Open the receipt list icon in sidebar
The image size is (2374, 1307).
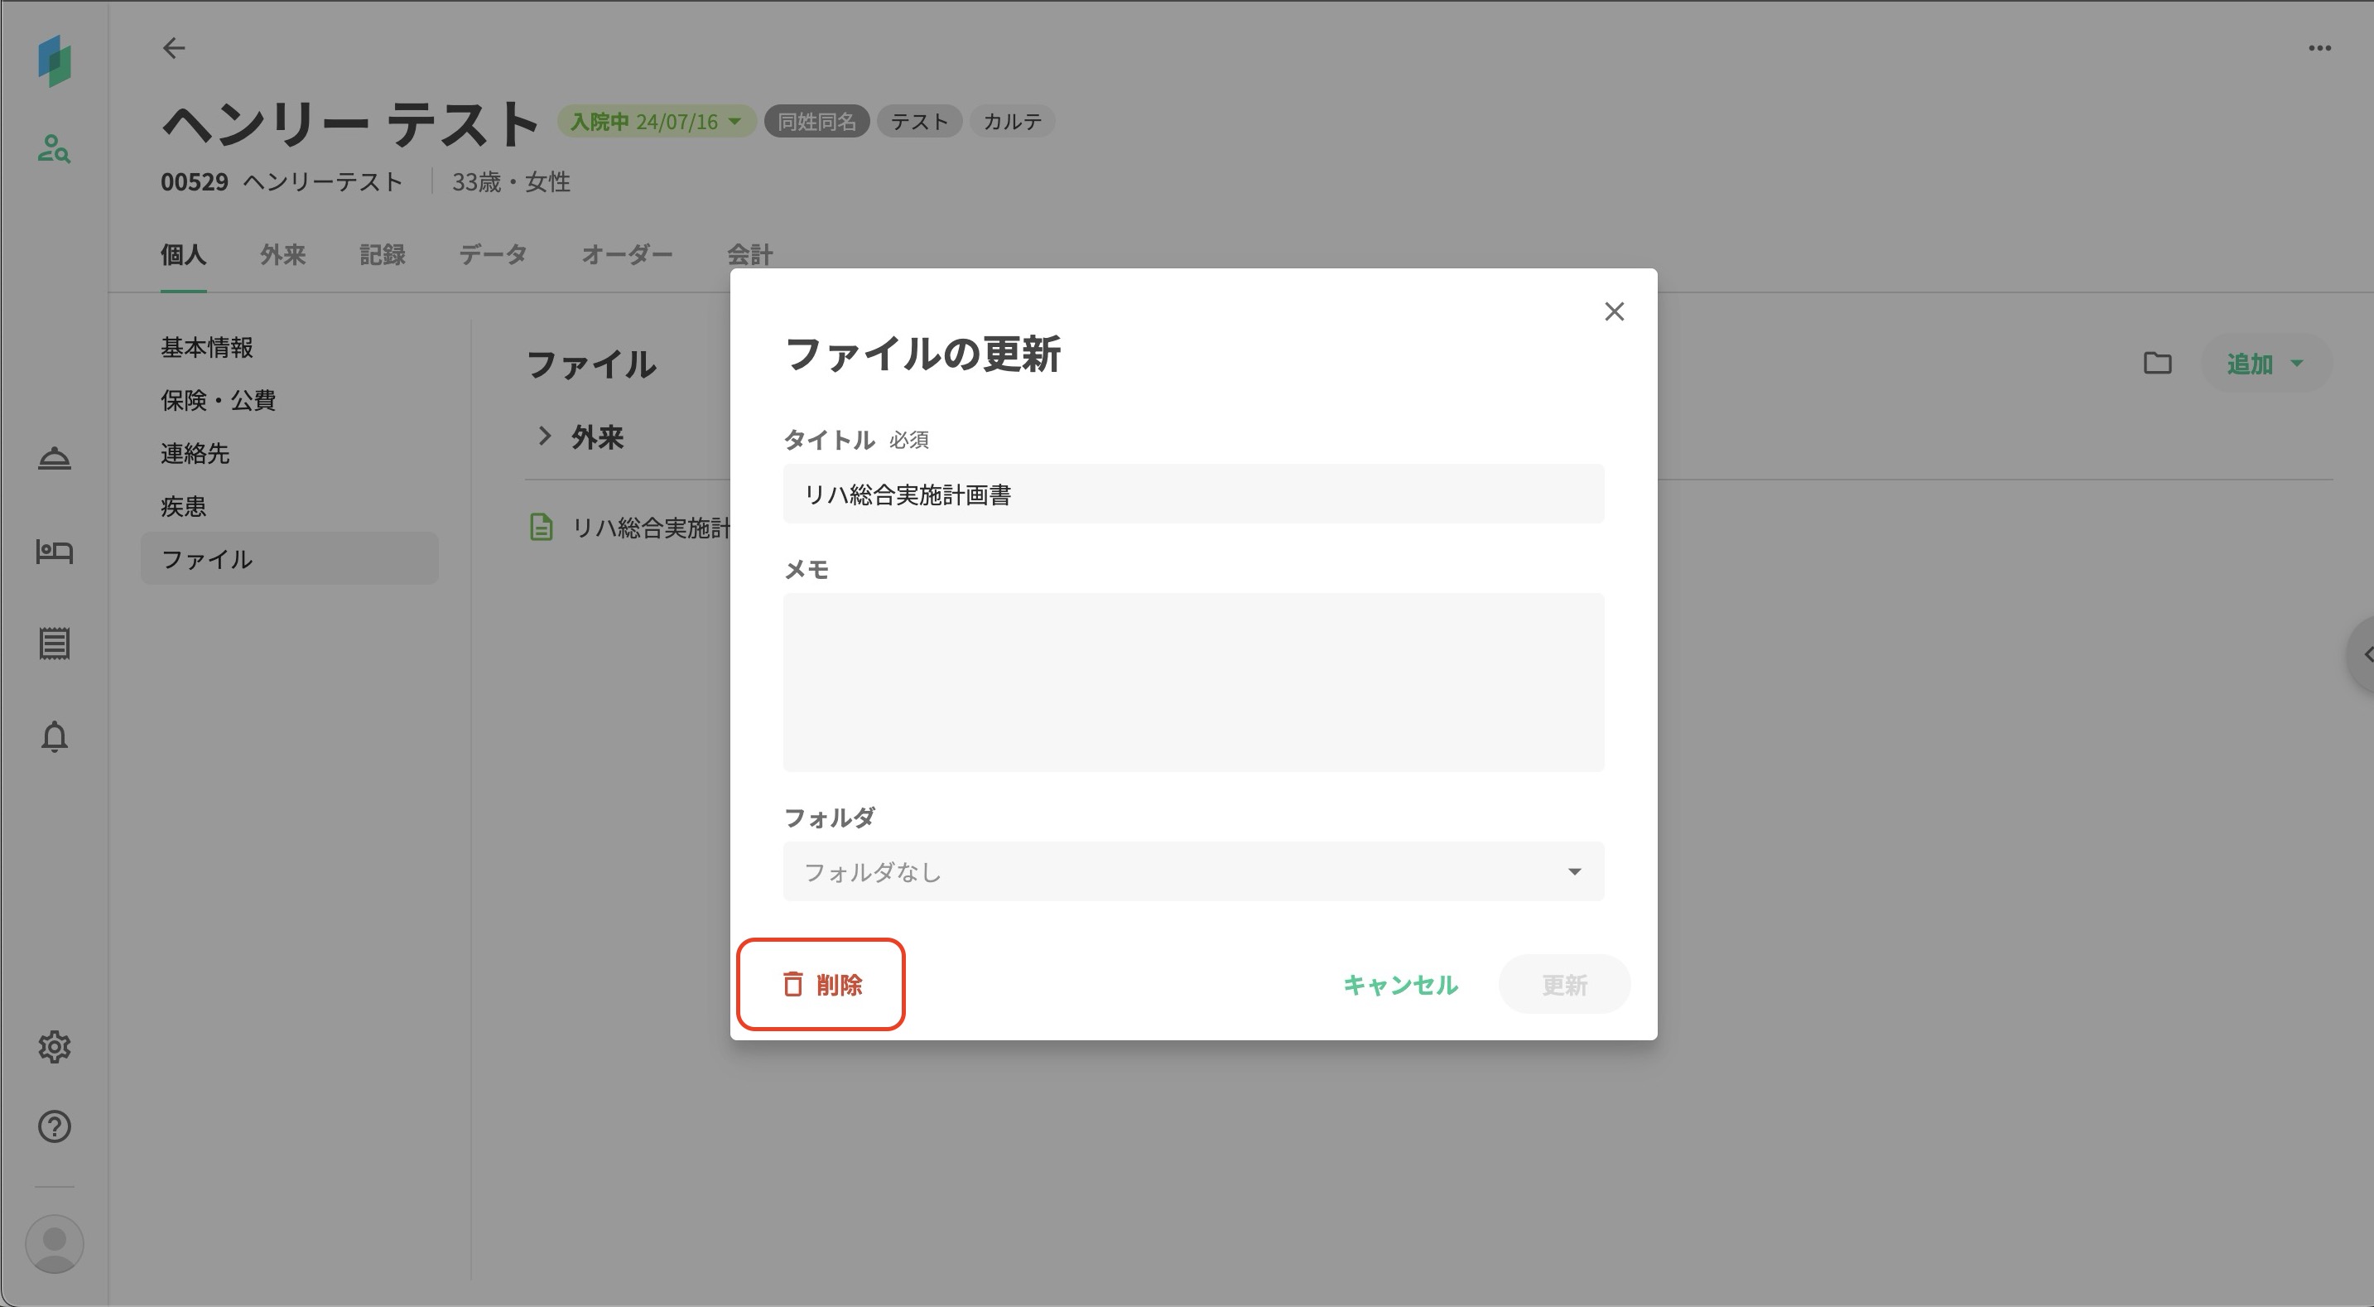54,644
